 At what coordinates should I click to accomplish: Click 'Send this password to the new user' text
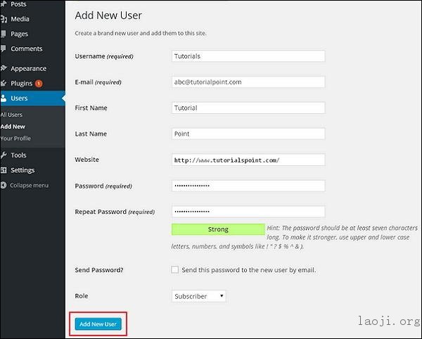tap(249, 270)
